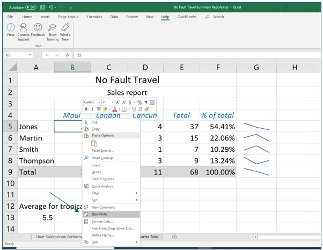This screenshot has height=250, width=323.
Task: Toggle Italic in mini toolbar
Action: point(92,109)
